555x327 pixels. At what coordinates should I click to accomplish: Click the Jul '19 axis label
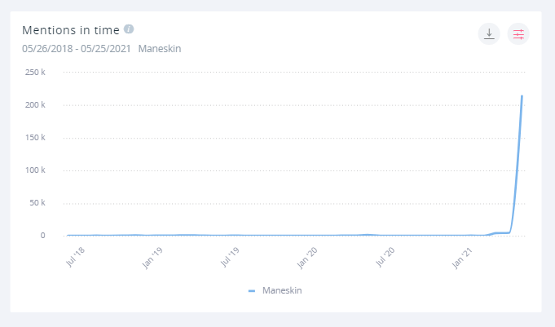pos(230,258)
